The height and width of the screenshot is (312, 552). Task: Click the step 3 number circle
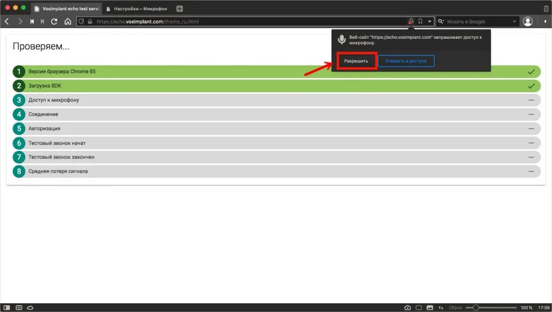pos(19,100)
